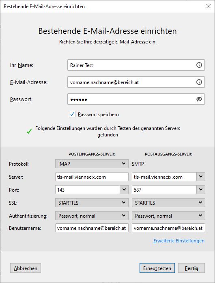
Task: Open the IMAP protocol dropdown
Action: (92, 164)
